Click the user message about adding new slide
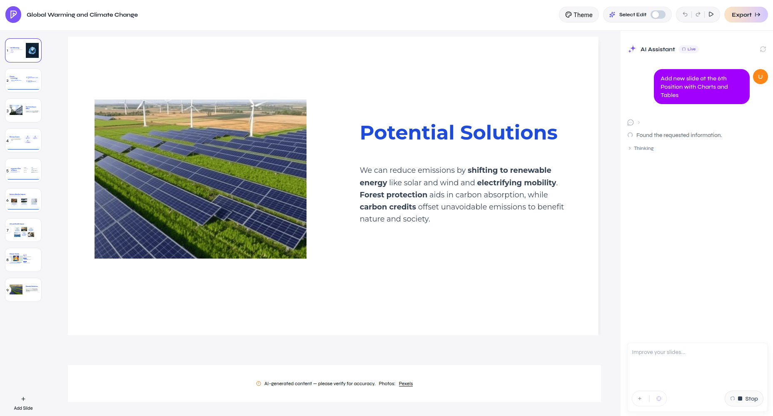Viewport: 773px width, 416px height. pyautogui.click(x=702, y=87)
